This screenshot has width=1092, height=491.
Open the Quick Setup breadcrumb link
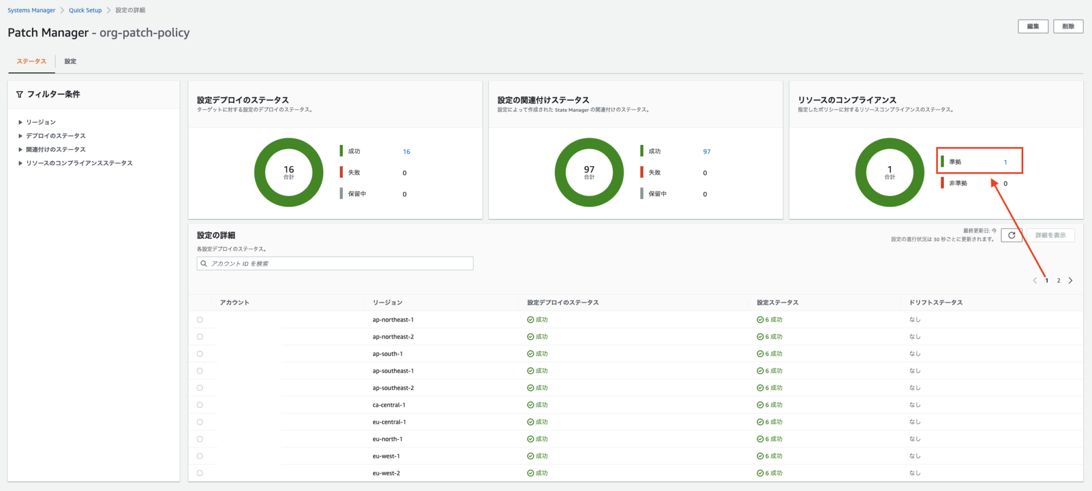tap(85, 10)
